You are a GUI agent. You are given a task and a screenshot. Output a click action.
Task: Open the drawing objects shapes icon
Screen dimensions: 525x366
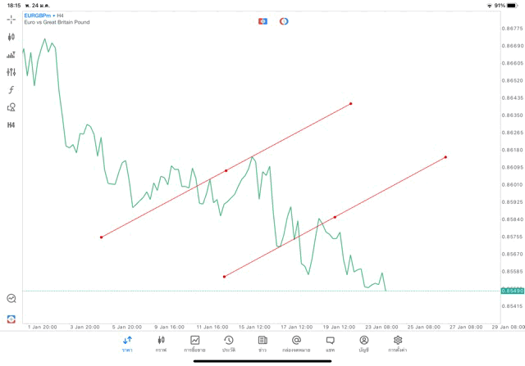[11, 107]
